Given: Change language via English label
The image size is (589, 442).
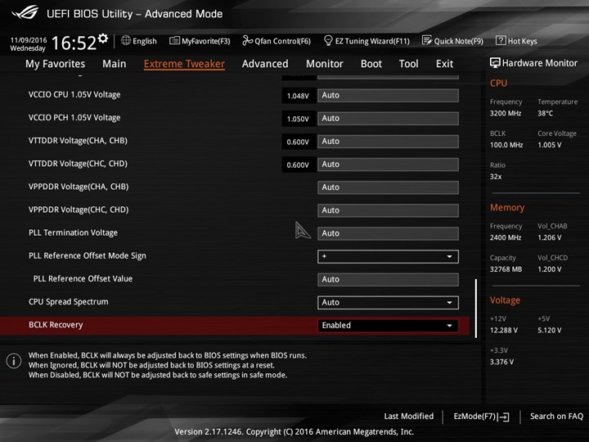Looking at the screenshot, I should point(145,41).
